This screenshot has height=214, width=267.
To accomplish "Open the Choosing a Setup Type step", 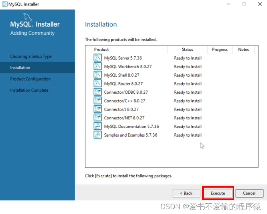I will click(x=31, y=56).
